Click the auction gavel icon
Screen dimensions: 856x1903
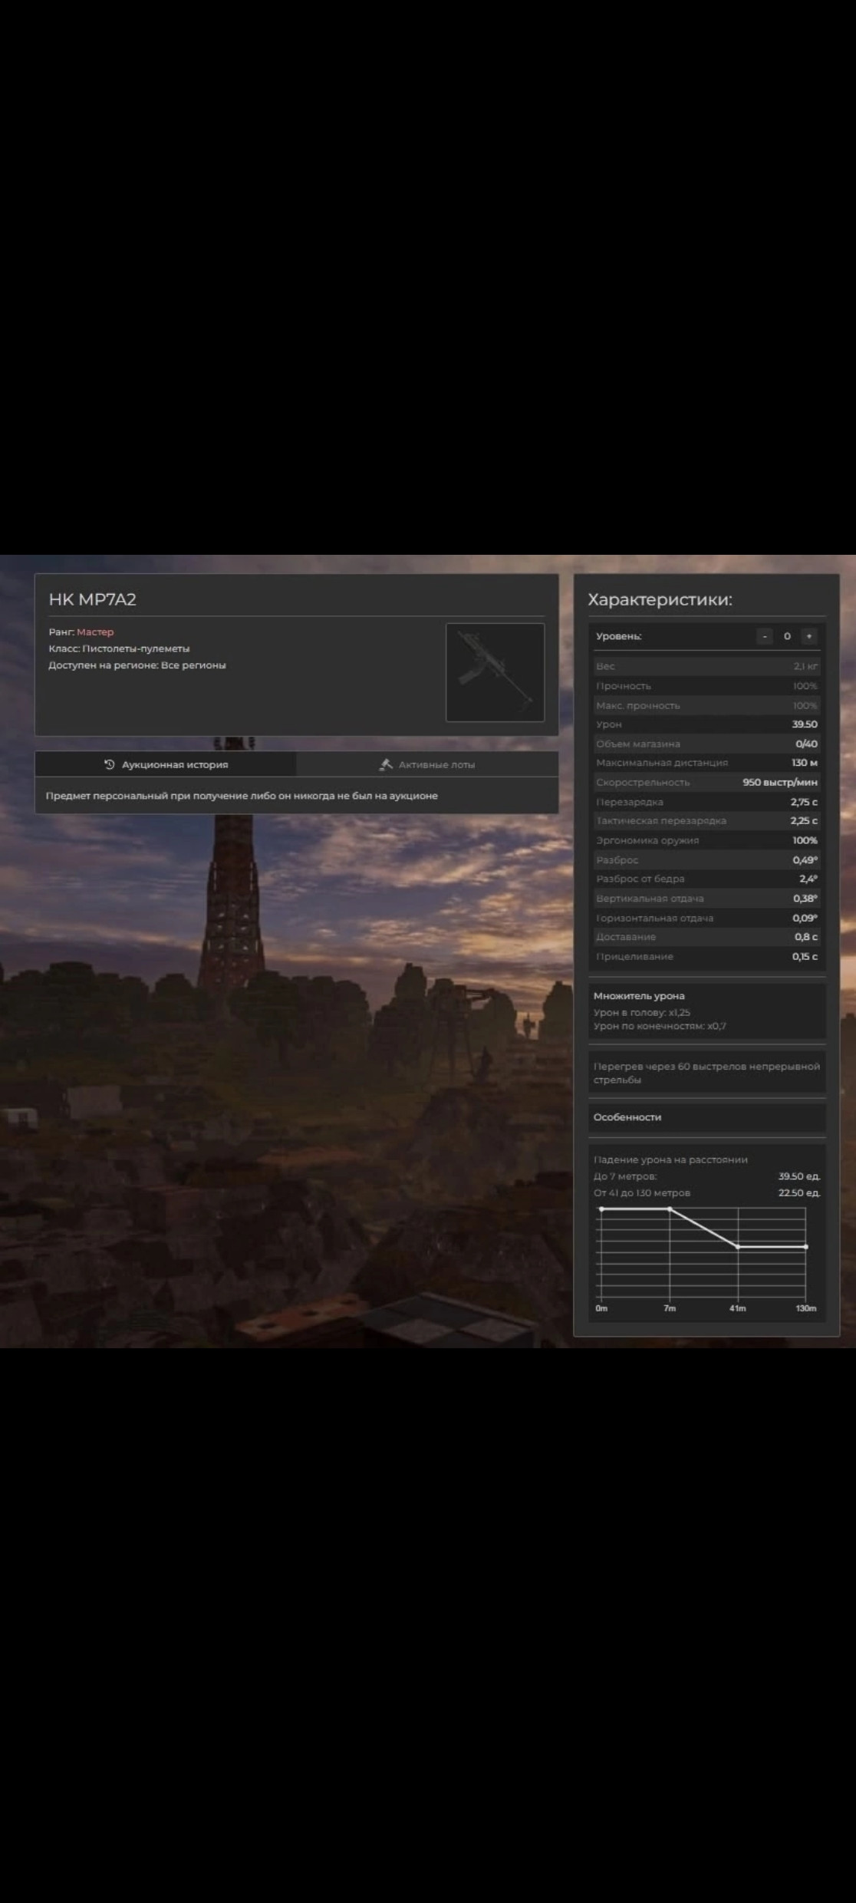click(x=386, y=764)
